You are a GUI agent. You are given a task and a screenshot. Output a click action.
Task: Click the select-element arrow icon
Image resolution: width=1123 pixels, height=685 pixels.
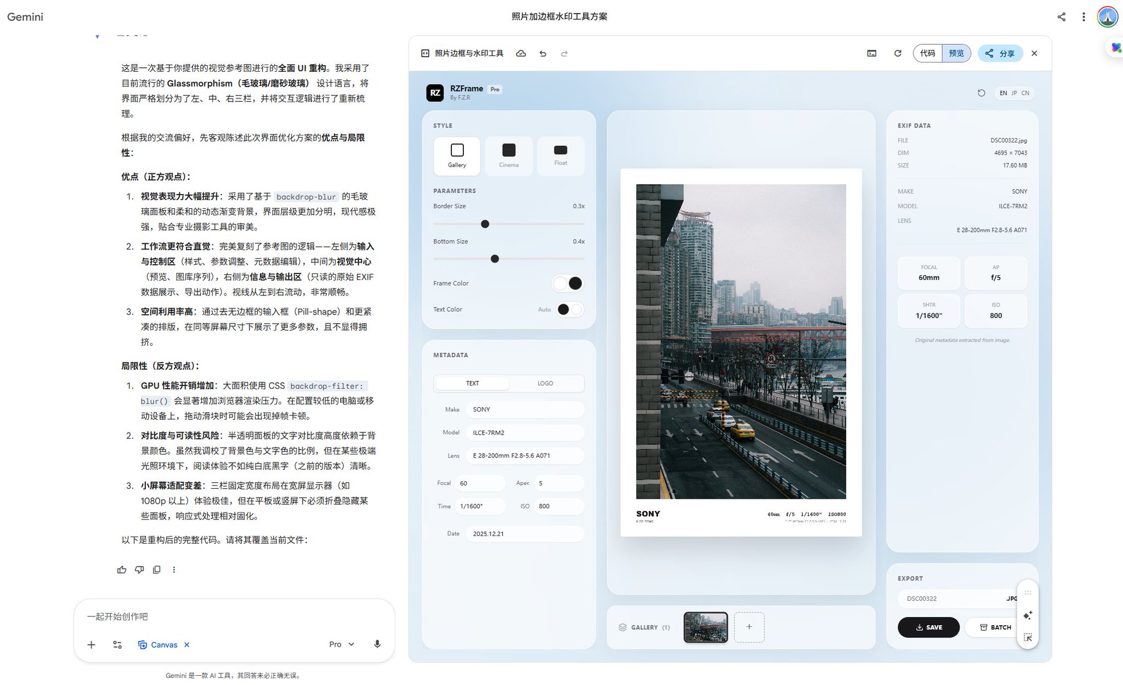pyautogui.click(x=1028, y=637)
